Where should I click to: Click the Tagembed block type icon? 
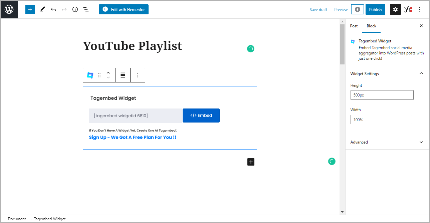coord(90,75)
